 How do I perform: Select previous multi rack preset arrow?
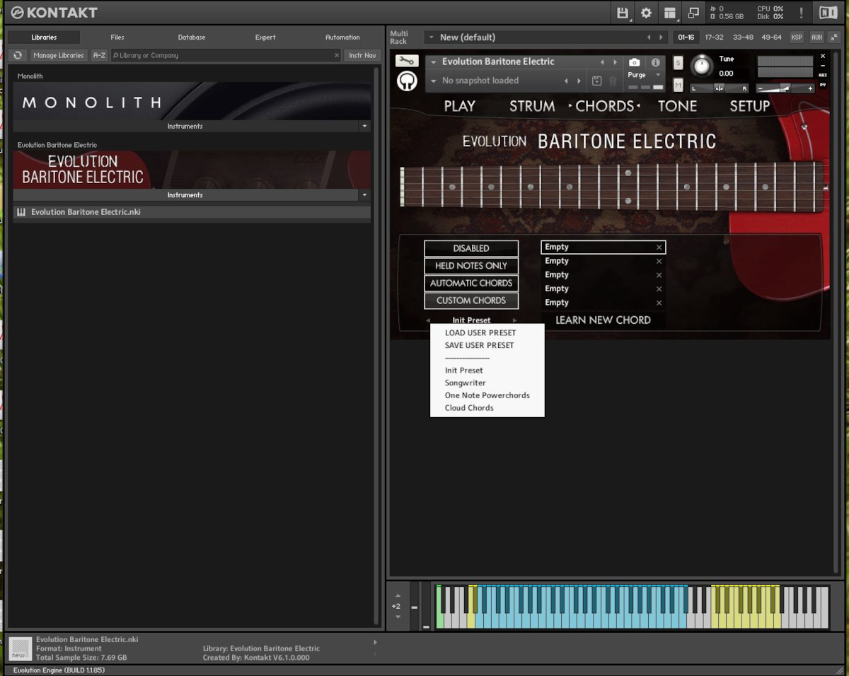point(649,37)
